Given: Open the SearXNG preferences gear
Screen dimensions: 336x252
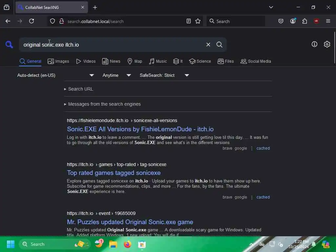Looking at the screenshot, I should tap(327, 44).
